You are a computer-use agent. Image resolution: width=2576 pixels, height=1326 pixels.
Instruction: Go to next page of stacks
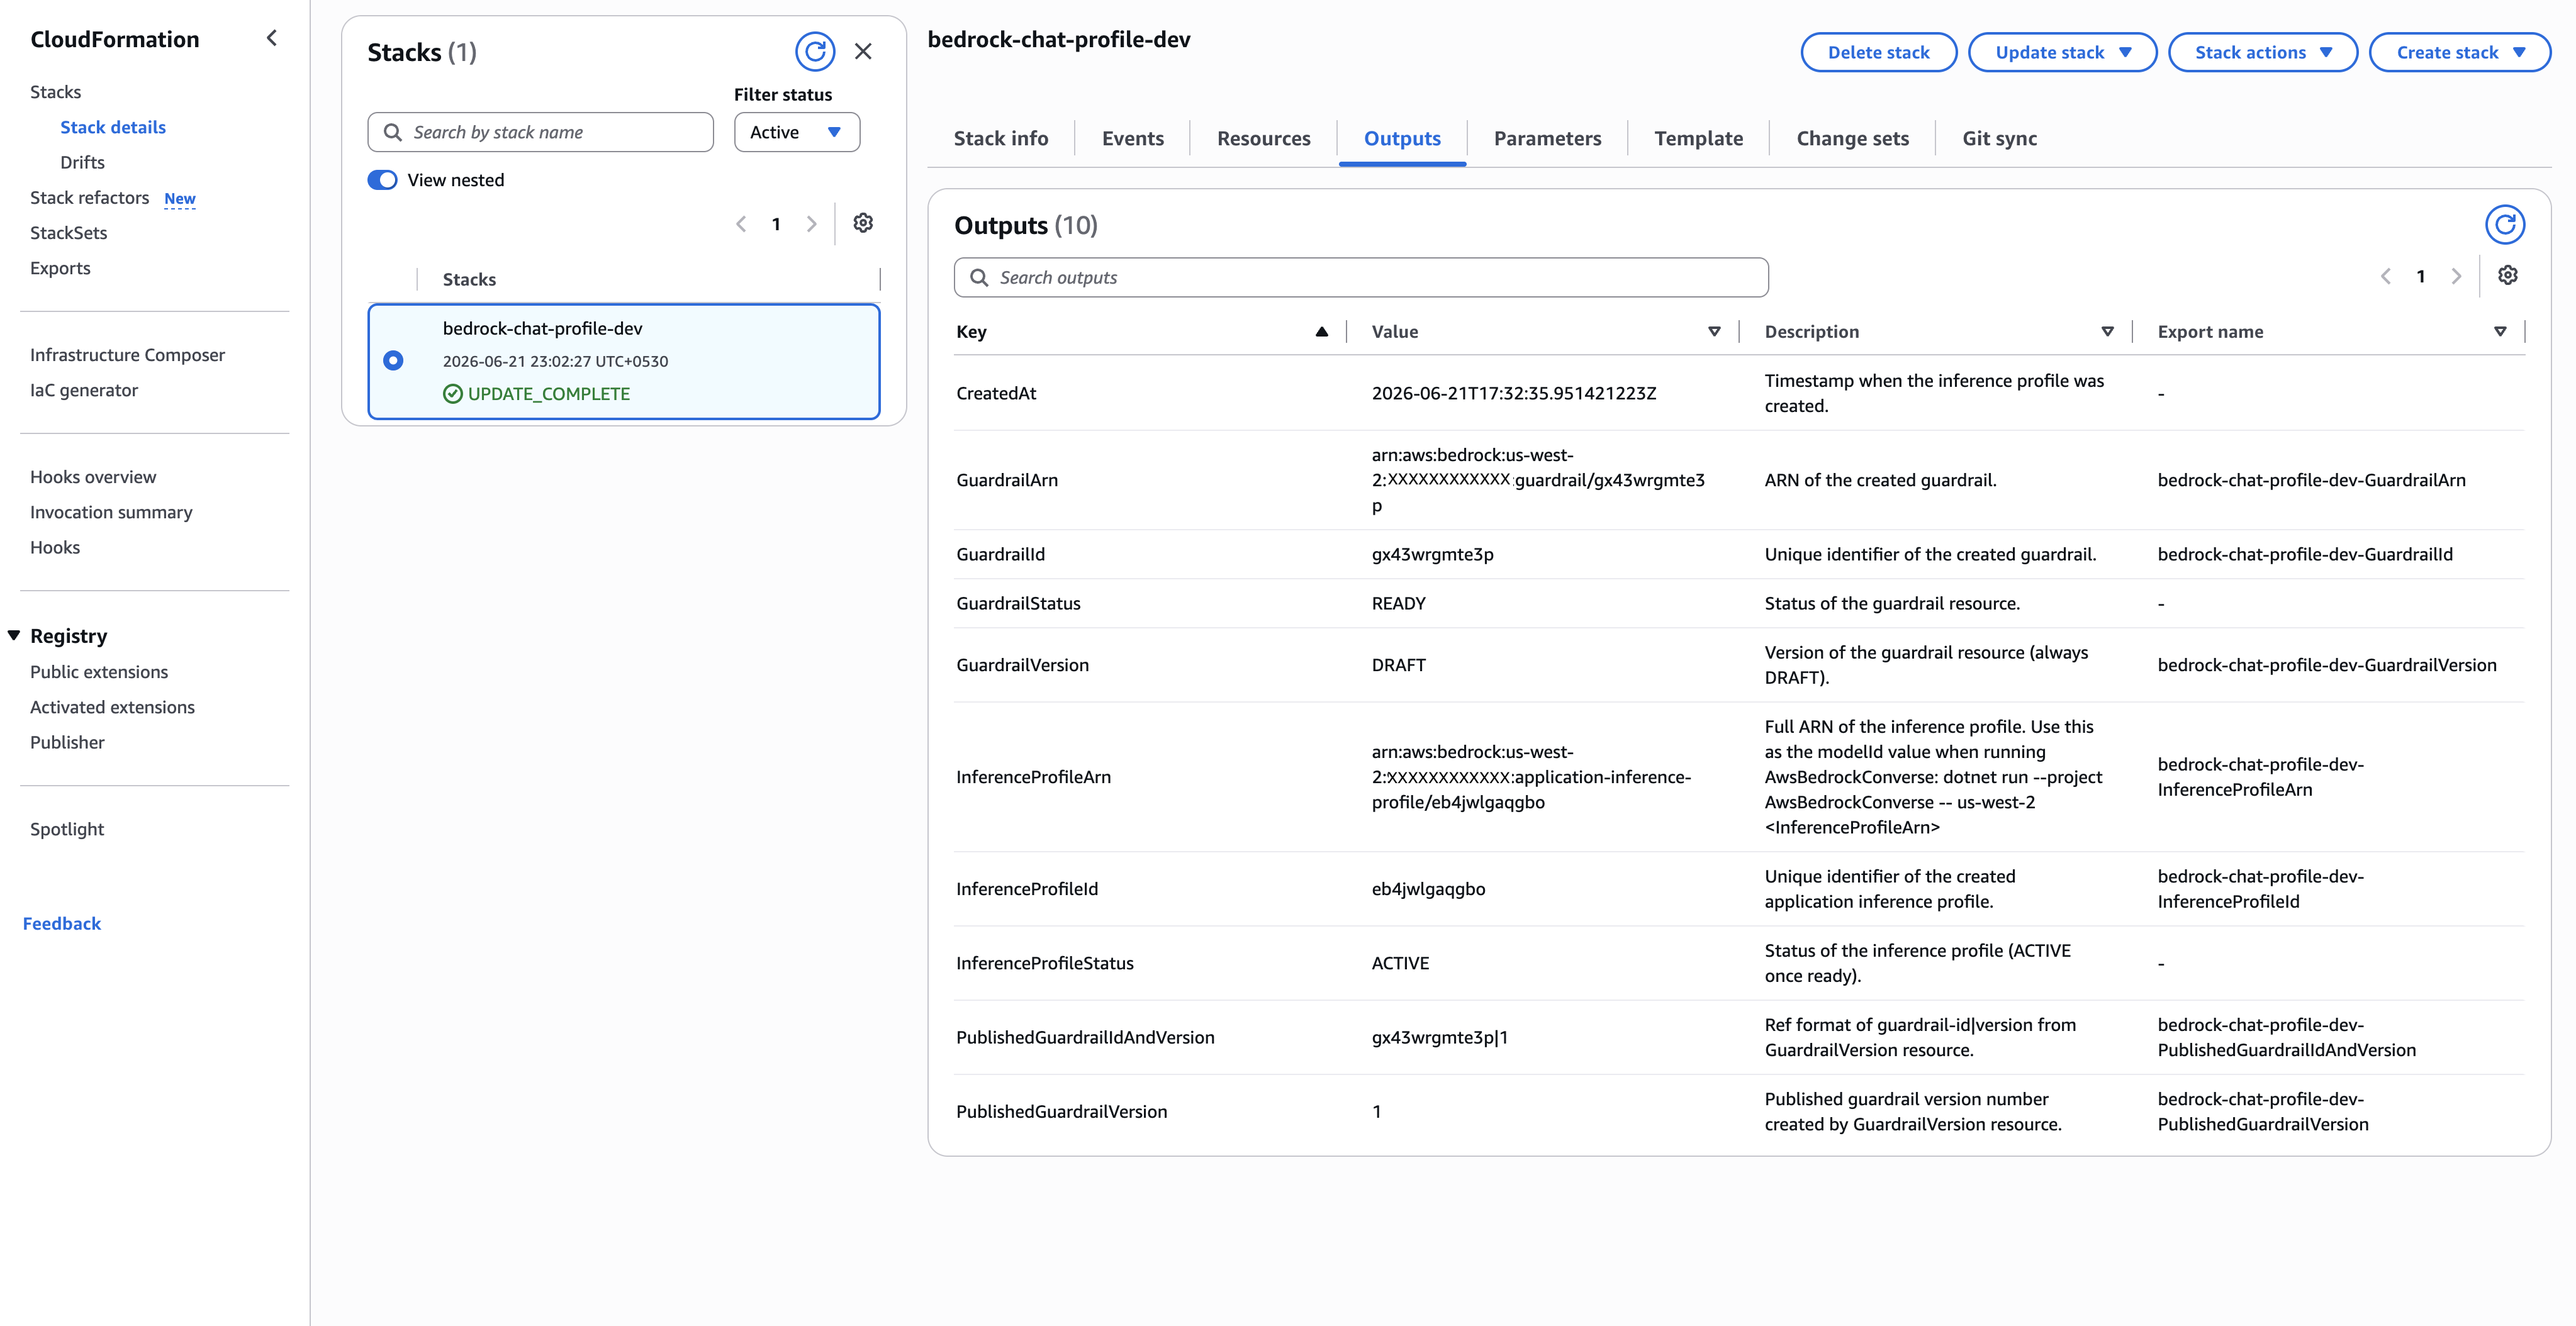(811, 224)
